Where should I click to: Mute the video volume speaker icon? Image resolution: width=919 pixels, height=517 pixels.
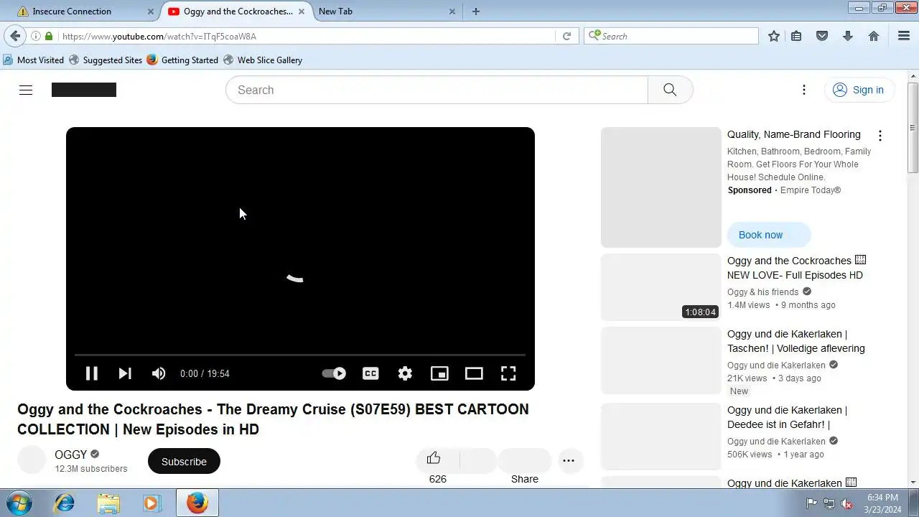pos(159,373)
